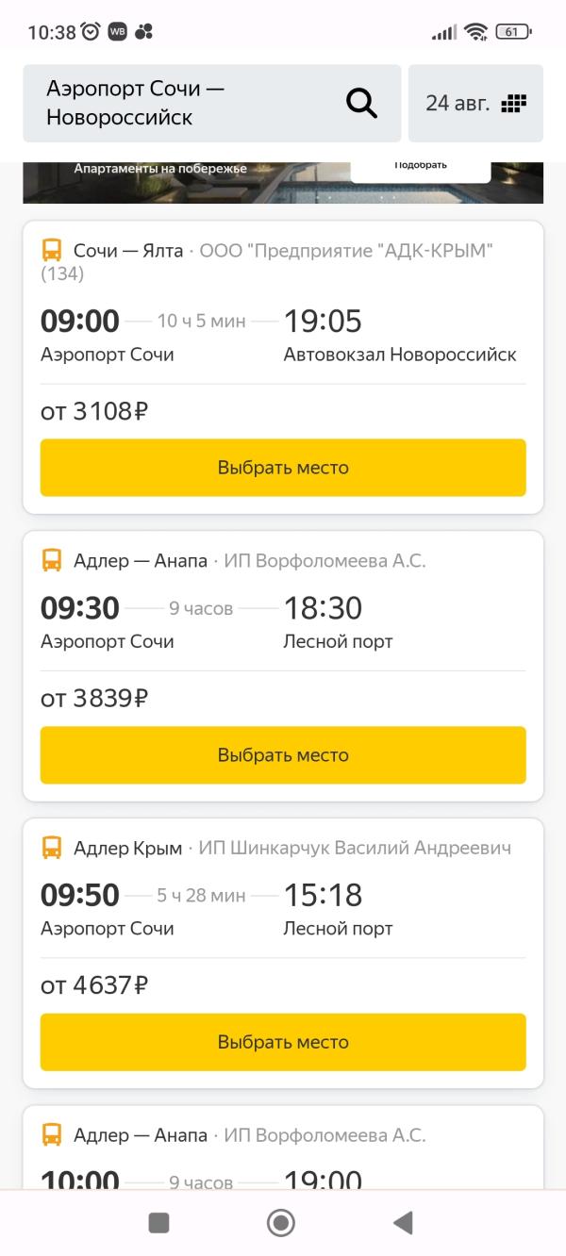
Task: Tap Android back triangle button
Action: [403, 1223]
